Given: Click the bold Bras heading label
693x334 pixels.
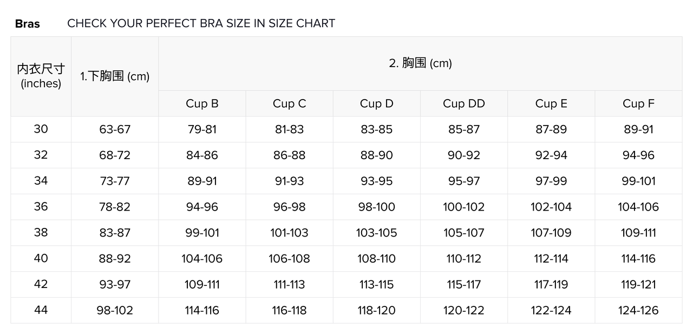Looking at the screenshot, I should pyautogui.click(x=27, y=24).
